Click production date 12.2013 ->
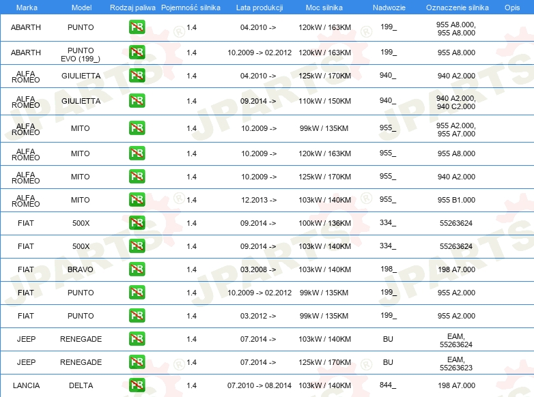Viewport: 534px width, 397px height. point(259,200)
